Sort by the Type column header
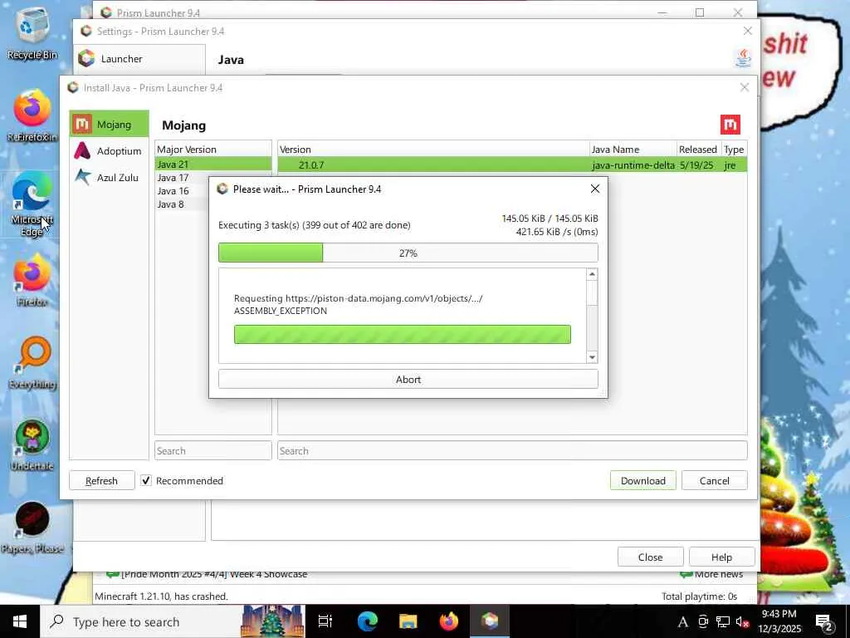Image resolution: width=850 pixels, height=638 pixels. [x=734, y=150]
